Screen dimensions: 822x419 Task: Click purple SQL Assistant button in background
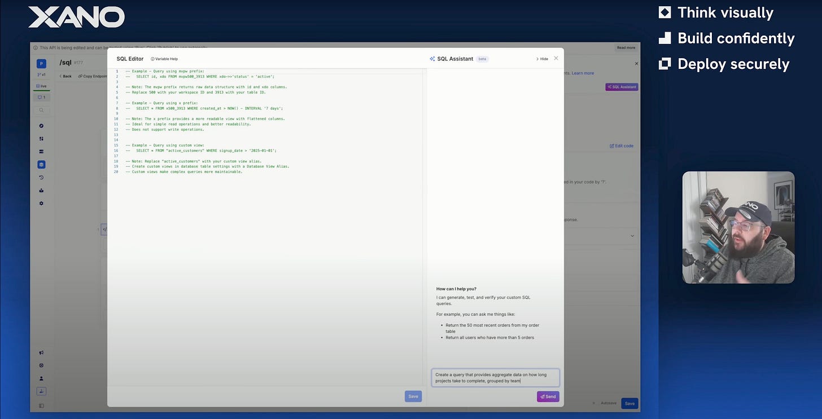(x=622, y=87)
